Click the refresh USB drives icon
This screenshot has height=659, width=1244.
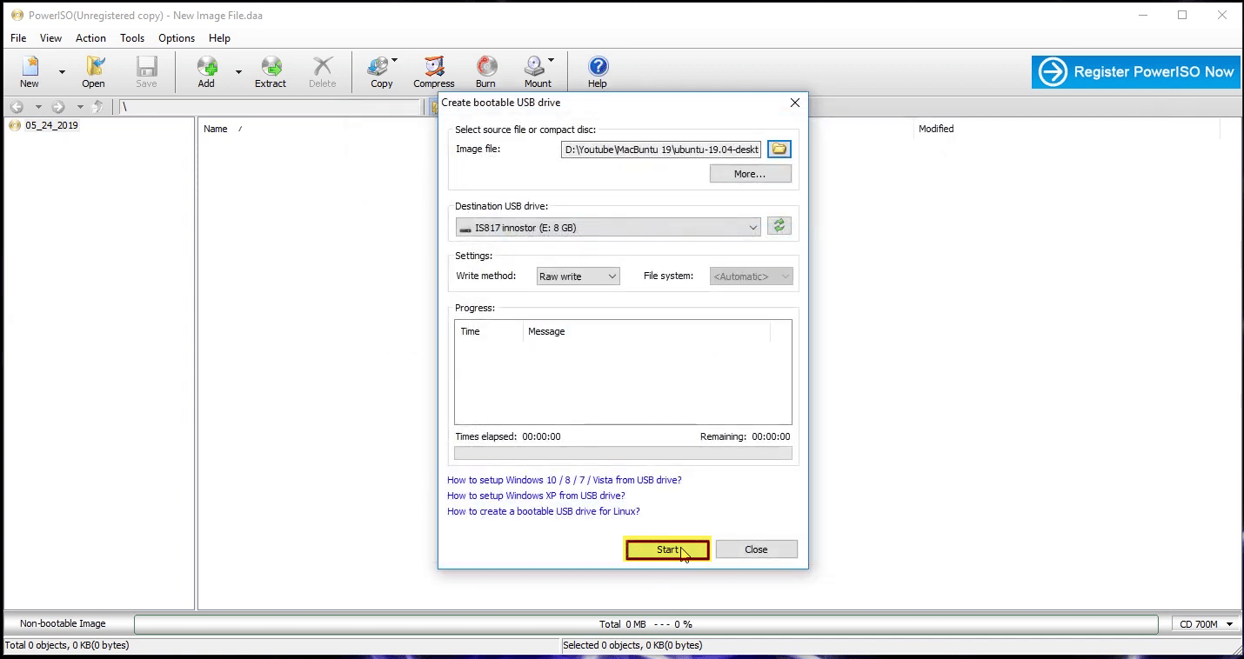coord(779,226)
